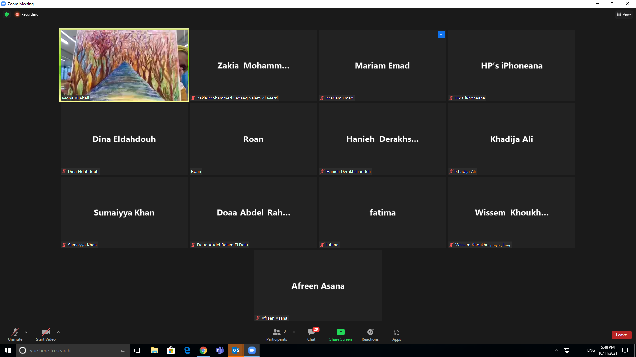
Task: Open the Chat panel icon
Action: (311, 332)
